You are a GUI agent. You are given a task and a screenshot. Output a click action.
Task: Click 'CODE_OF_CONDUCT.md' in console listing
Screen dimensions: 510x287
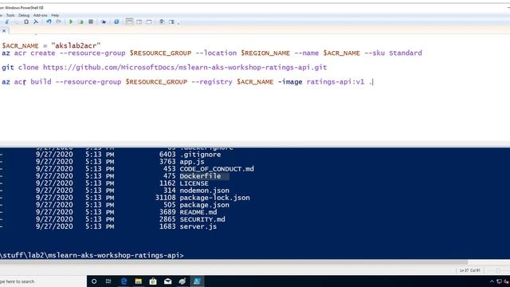(217, 169)
